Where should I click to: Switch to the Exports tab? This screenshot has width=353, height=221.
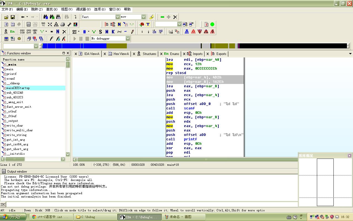[x=219, y=54]
